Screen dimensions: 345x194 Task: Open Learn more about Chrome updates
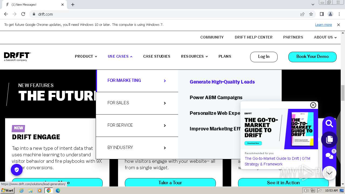(x=323, y=25)
